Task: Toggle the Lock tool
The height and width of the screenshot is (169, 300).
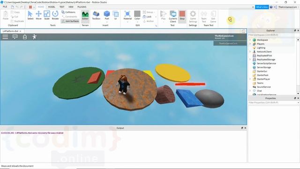Action: (147, 17)
